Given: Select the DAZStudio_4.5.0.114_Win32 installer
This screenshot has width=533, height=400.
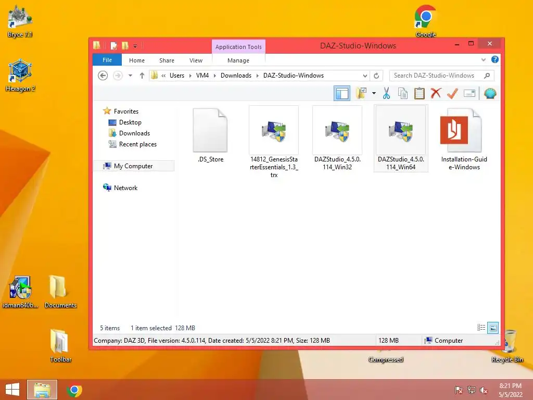Looking at the screenshot, I should point(337,138).
